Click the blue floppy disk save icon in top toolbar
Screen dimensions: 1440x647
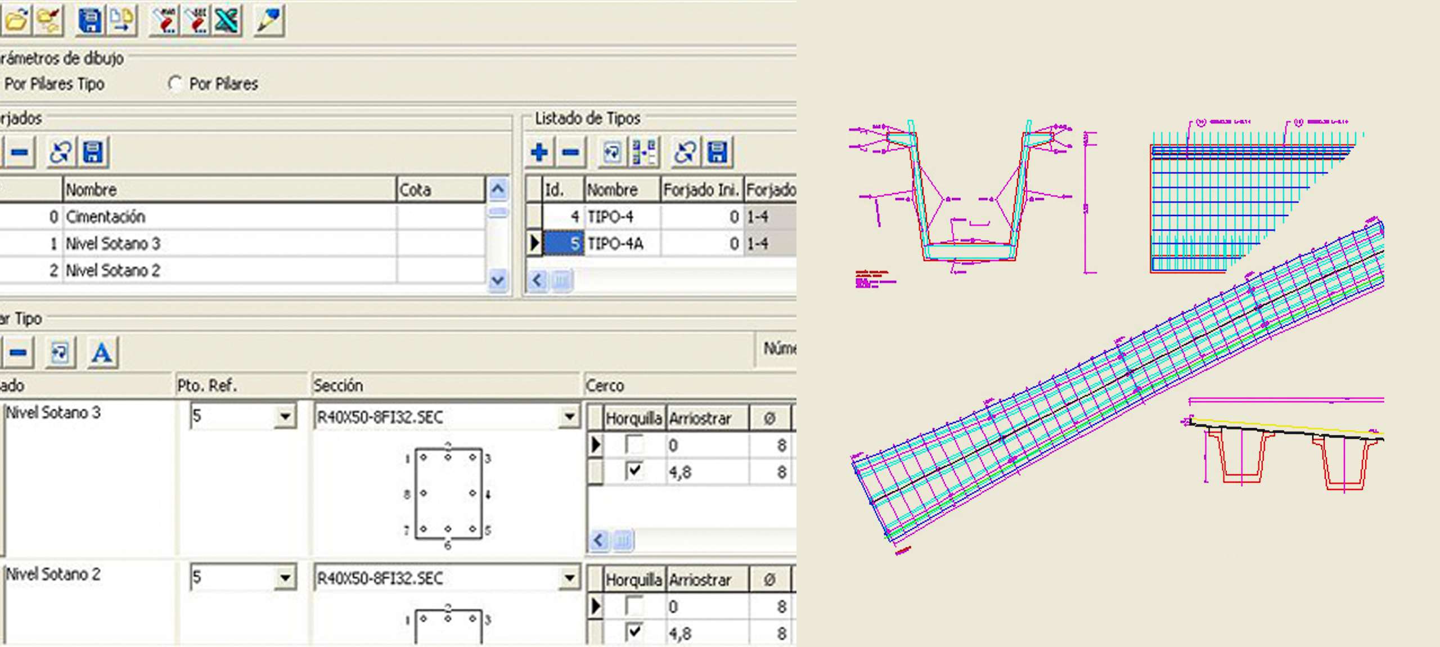tap(90, 21)
